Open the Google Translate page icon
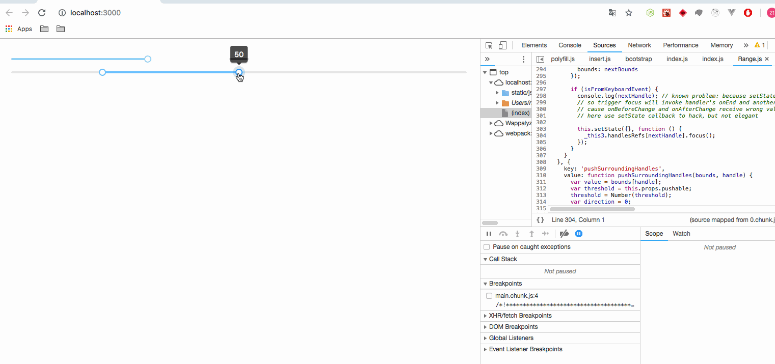 pyautogui.click(x=612, y=13)
